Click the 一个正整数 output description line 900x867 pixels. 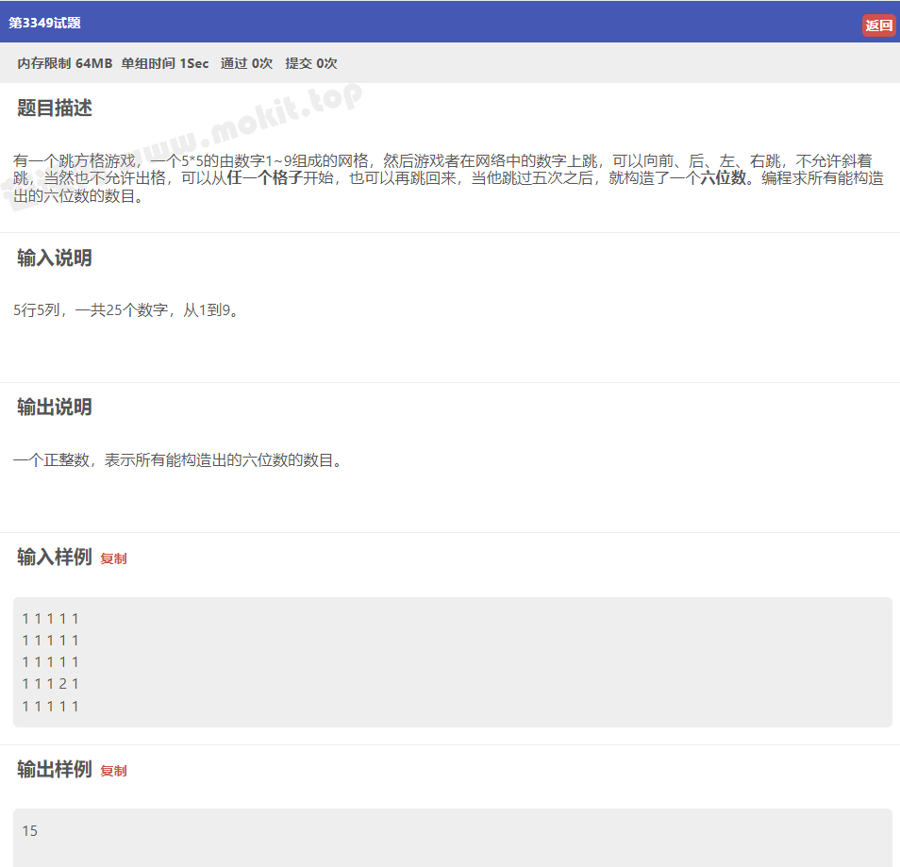pos(177,460)
